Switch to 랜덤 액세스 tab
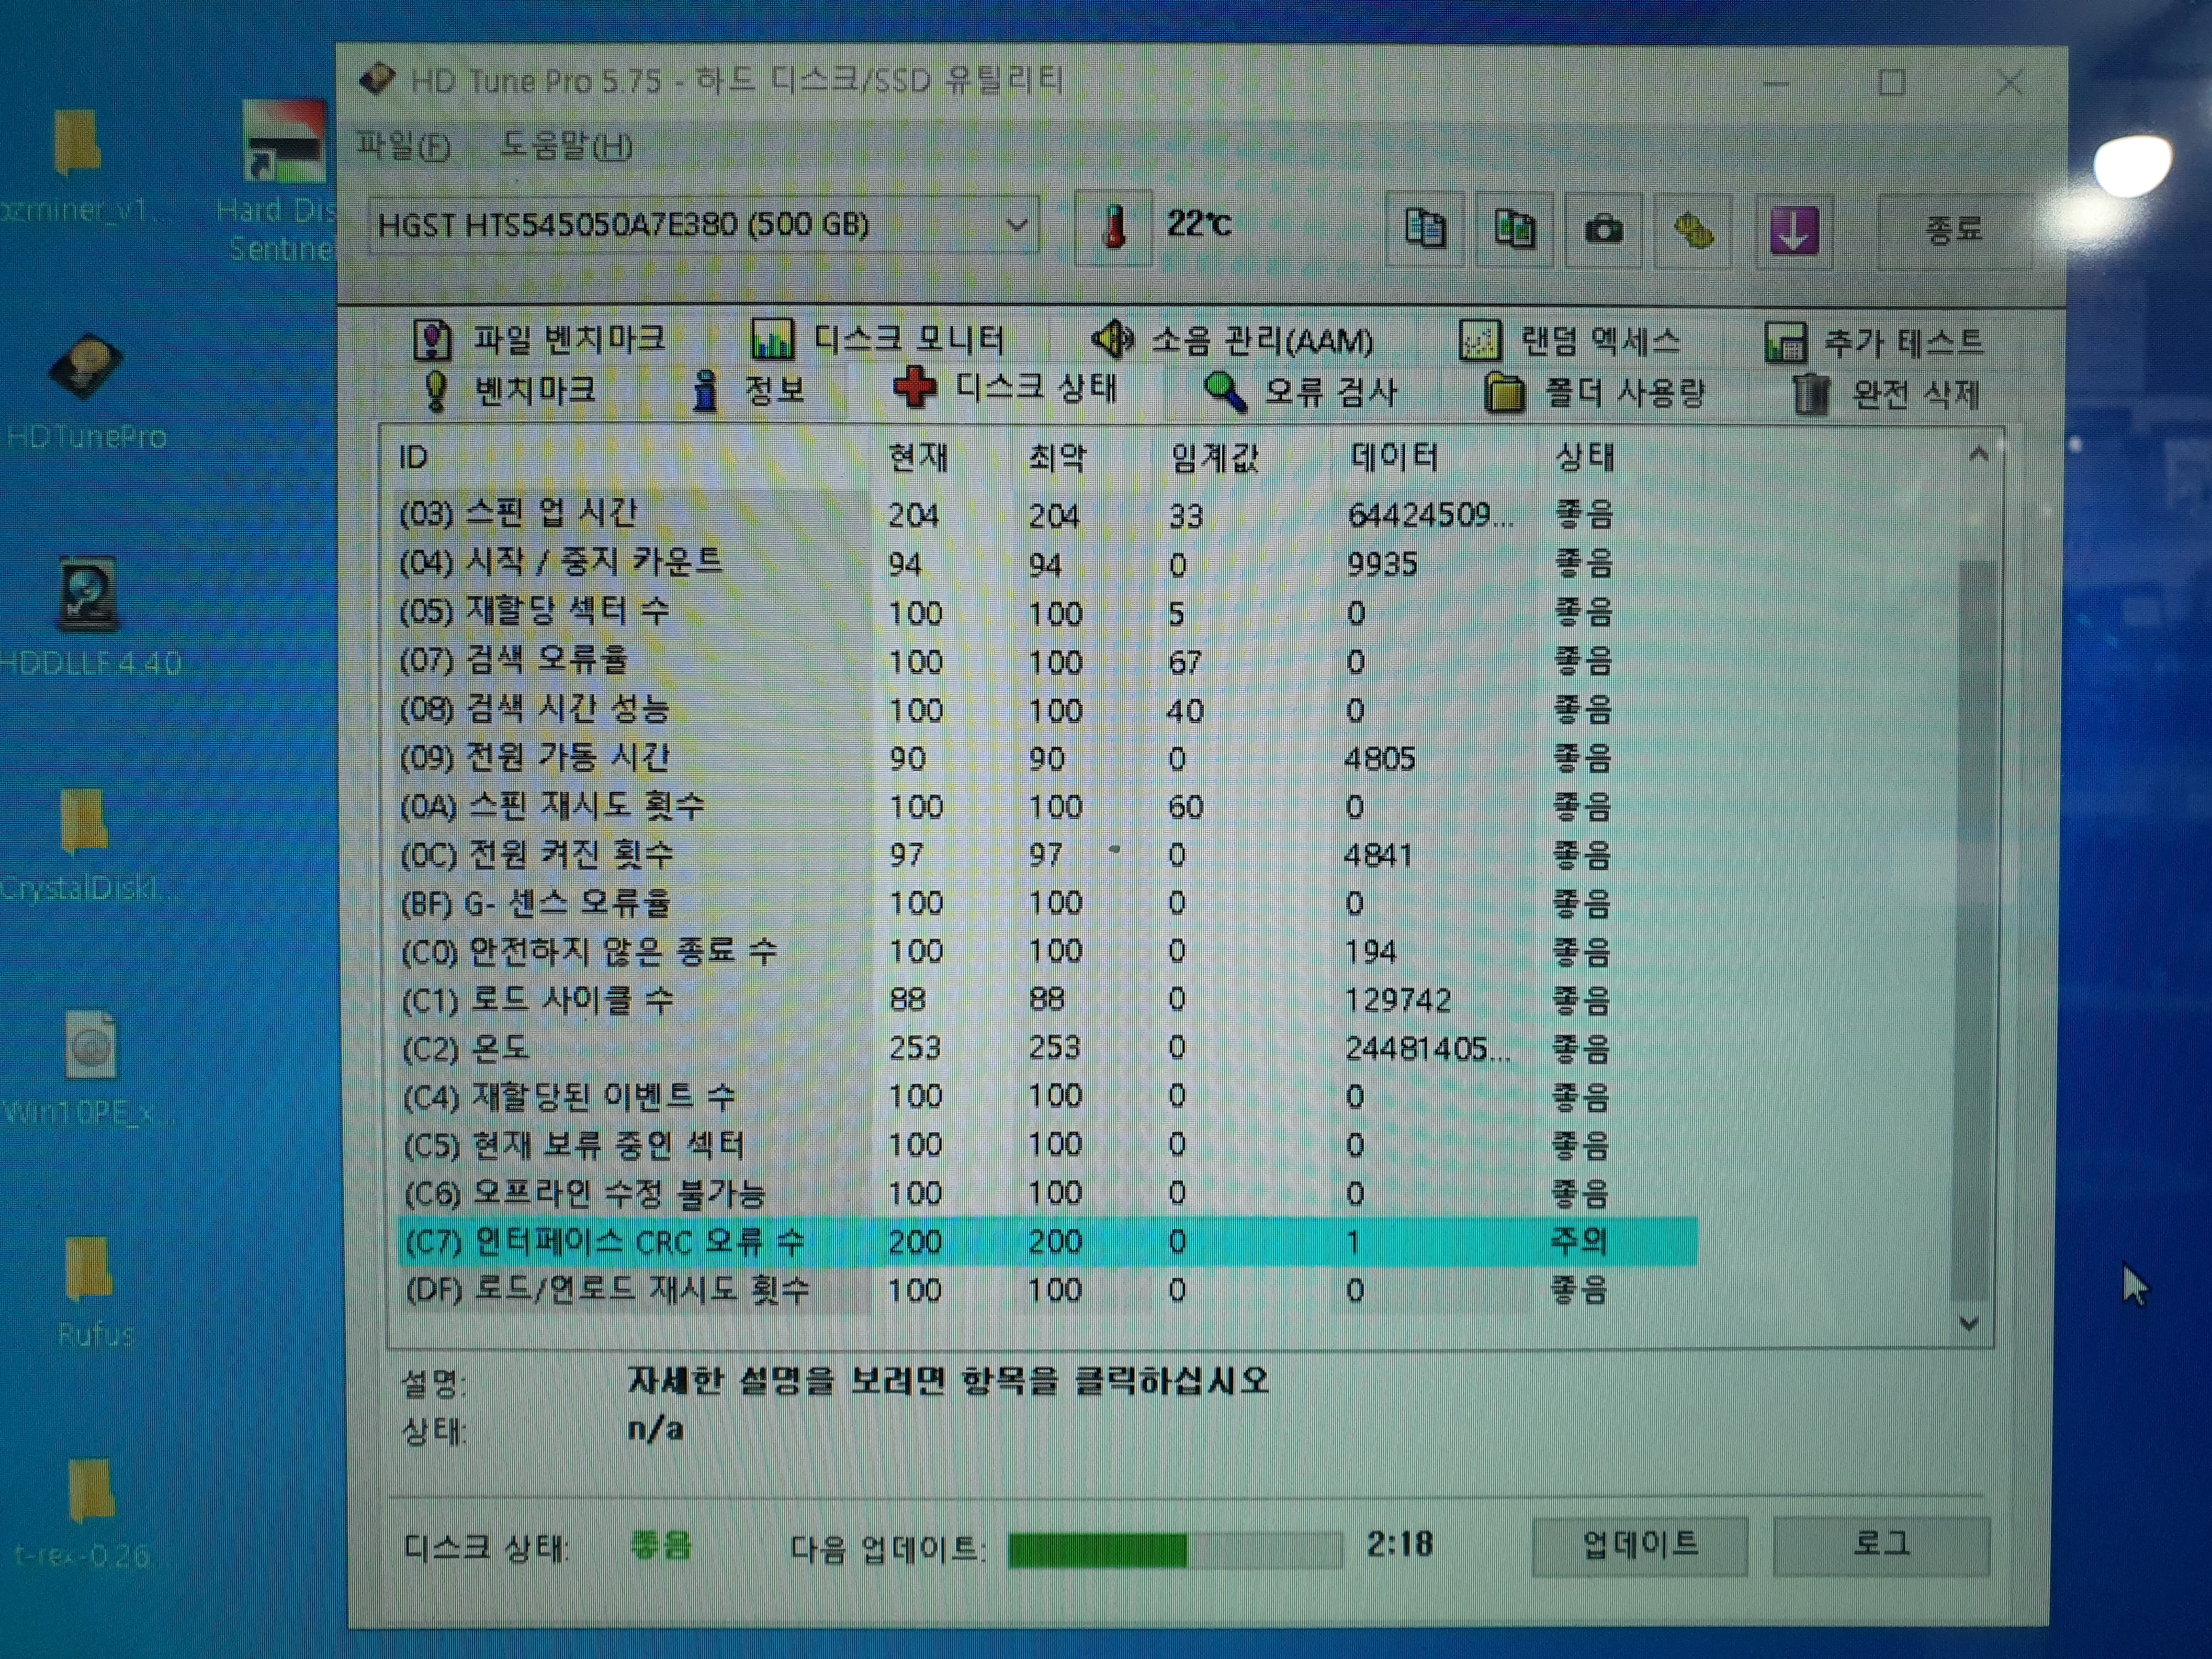 pos(1570,342)
